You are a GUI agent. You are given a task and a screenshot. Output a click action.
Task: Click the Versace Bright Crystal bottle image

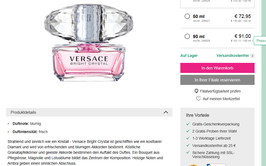coord(89,42)
